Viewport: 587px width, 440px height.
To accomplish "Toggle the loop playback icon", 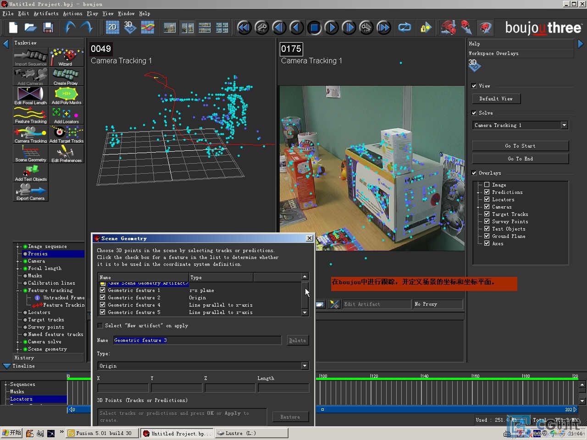I will (x=404, y=27).
